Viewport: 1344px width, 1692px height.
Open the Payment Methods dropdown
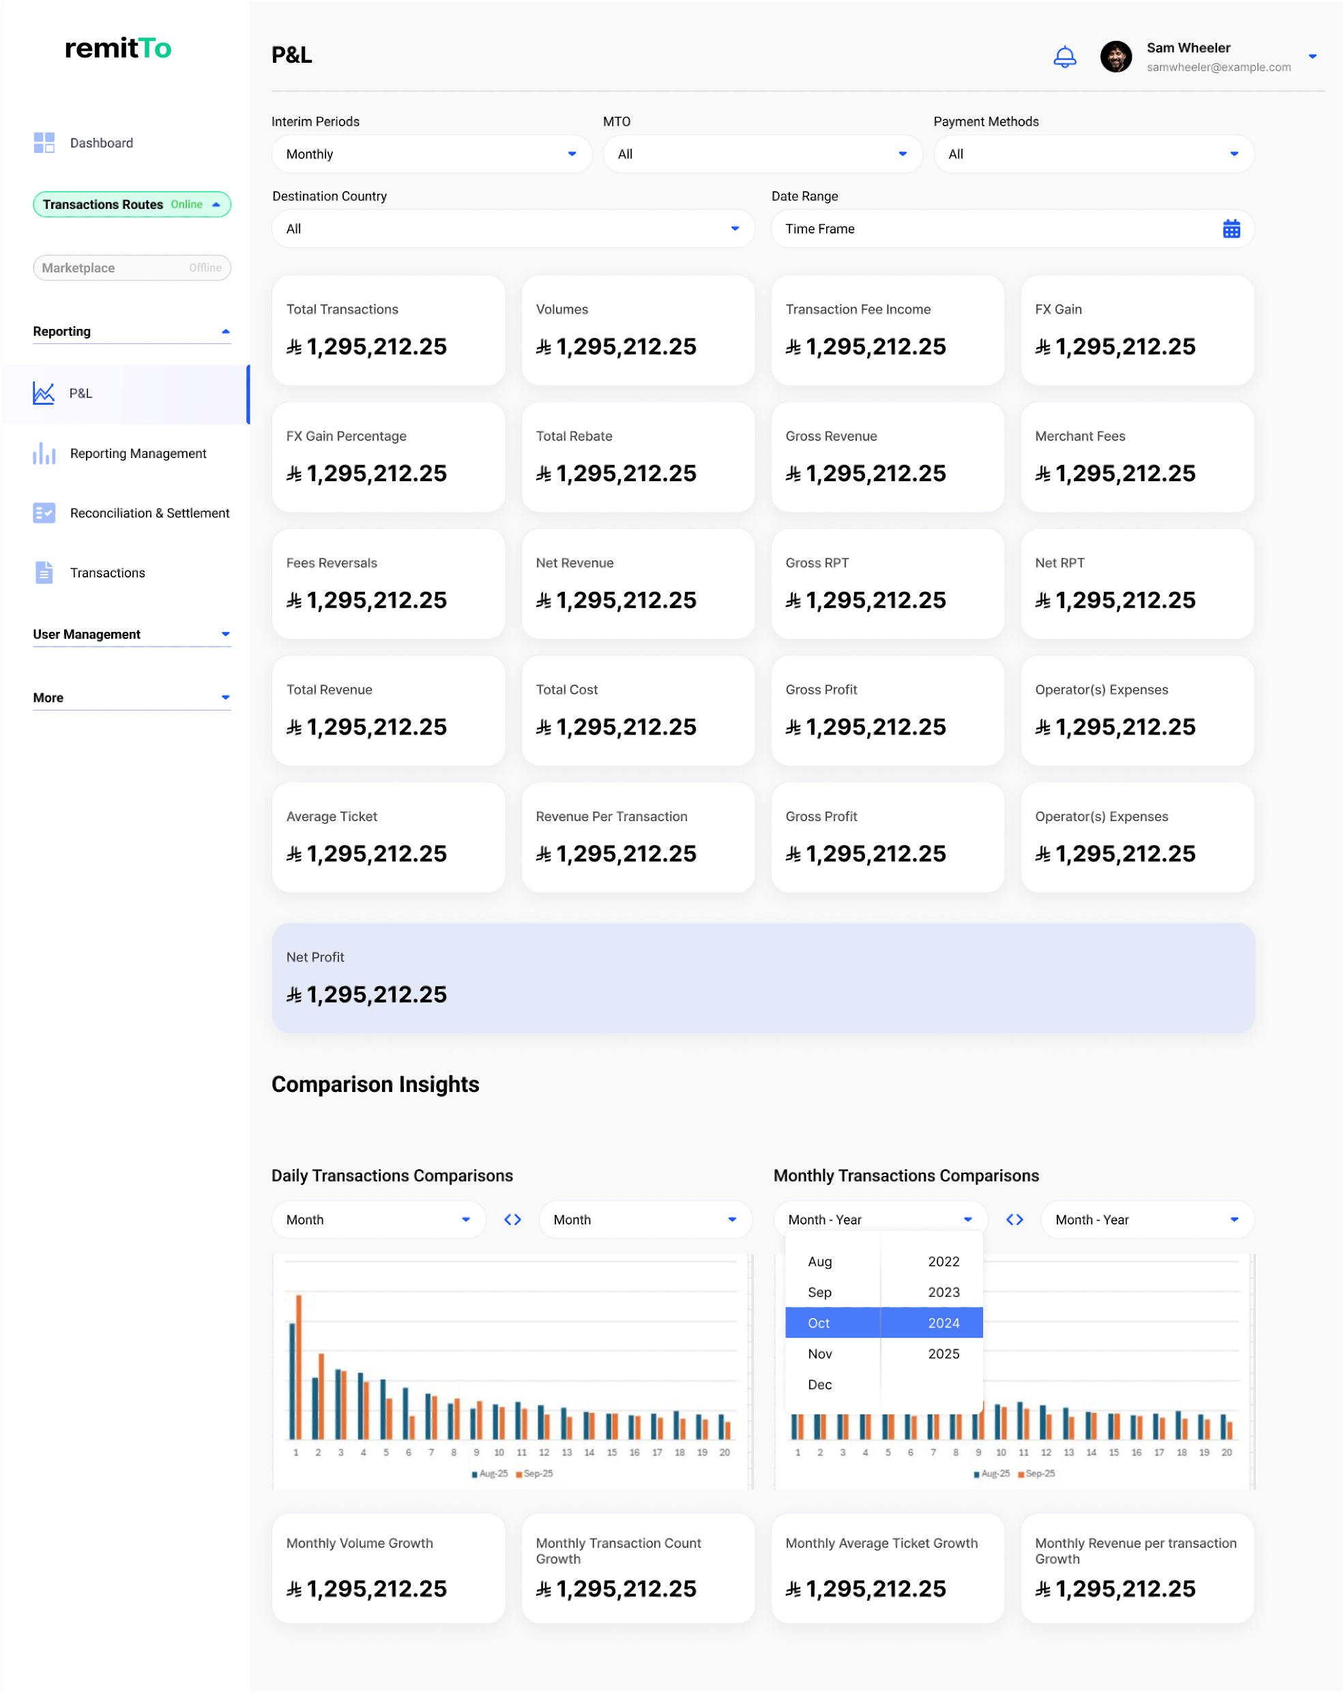pyautogui.click(x=1093, y=154)
